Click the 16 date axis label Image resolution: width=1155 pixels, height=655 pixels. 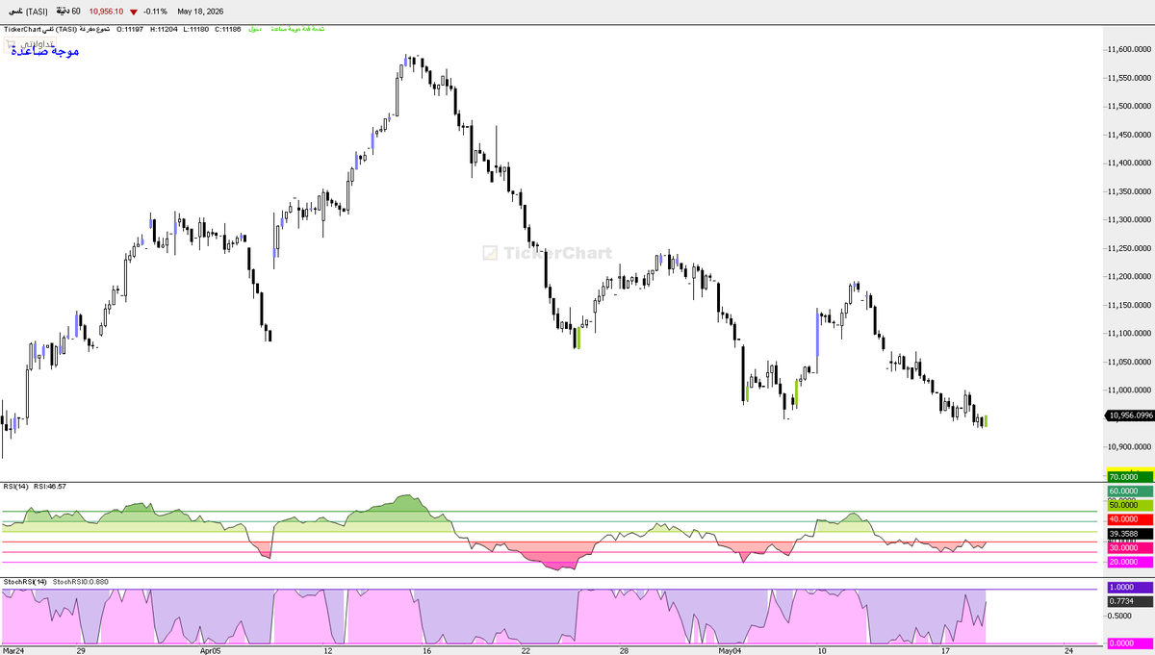pyautogui.click(x=425, y=651)
